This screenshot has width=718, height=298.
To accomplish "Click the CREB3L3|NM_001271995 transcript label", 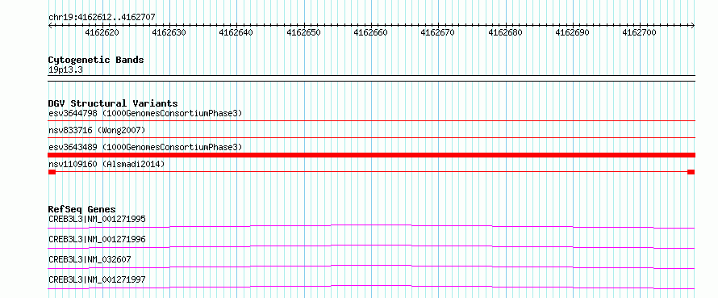I will click(97, 219).
